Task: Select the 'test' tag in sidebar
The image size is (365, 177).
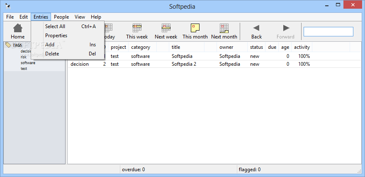Action: [x=24, y=69]
